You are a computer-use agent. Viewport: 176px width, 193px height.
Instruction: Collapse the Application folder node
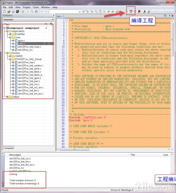(7, 31)
